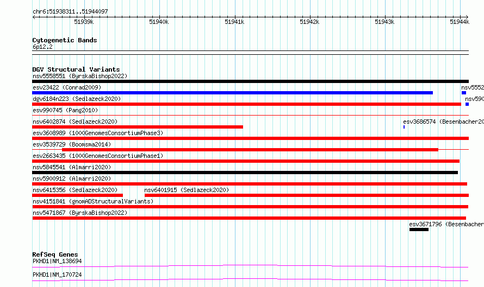Click the 51941k ruler tick label
This screenshot has height=287, width=484.
(x=234, y=22)
